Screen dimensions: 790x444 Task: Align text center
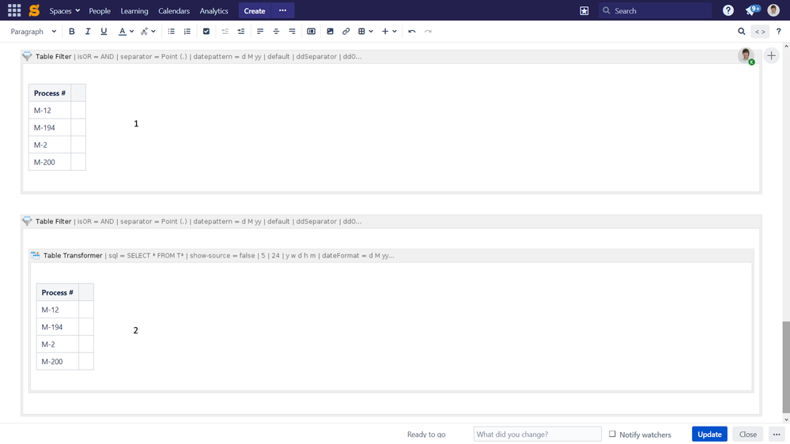click(x=276, y=32)
